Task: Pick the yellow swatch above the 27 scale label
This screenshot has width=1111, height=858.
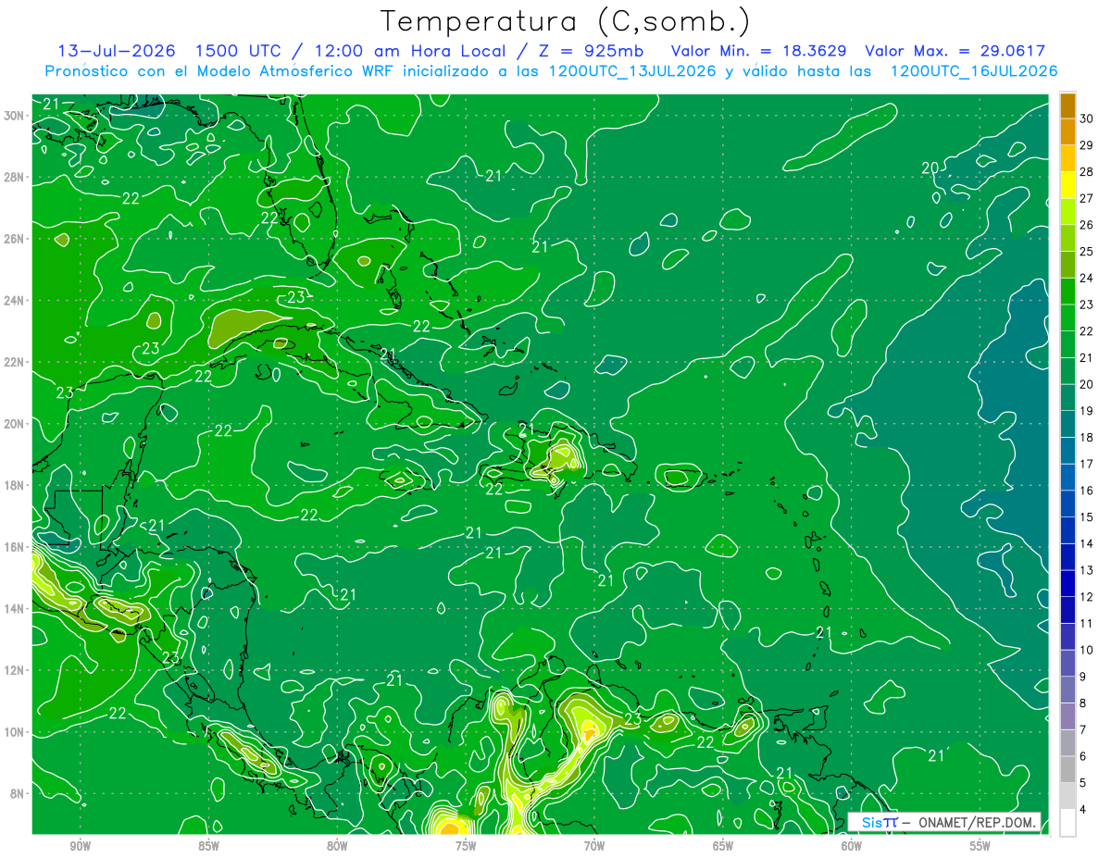Action: click(x=1067, y=185)
